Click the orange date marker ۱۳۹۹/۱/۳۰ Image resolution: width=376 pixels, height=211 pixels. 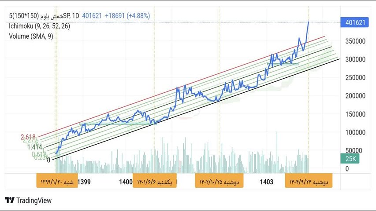click(x=57, y=181)
